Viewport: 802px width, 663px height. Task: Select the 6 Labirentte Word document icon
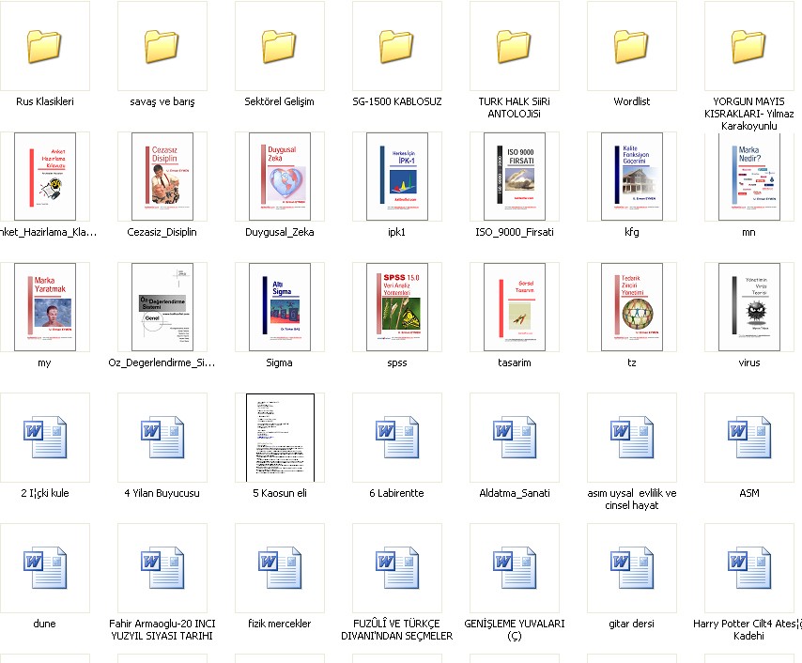pos(397,437)
